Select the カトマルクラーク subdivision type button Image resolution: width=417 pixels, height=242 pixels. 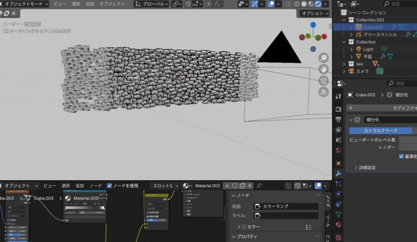tap(381, 131)
